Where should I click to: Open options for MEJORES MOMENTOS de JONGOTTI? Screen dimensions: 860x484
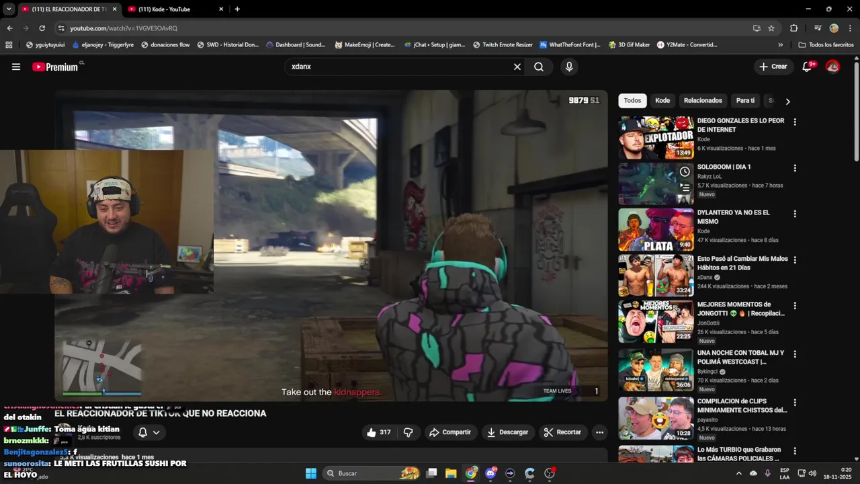[795, 305]
